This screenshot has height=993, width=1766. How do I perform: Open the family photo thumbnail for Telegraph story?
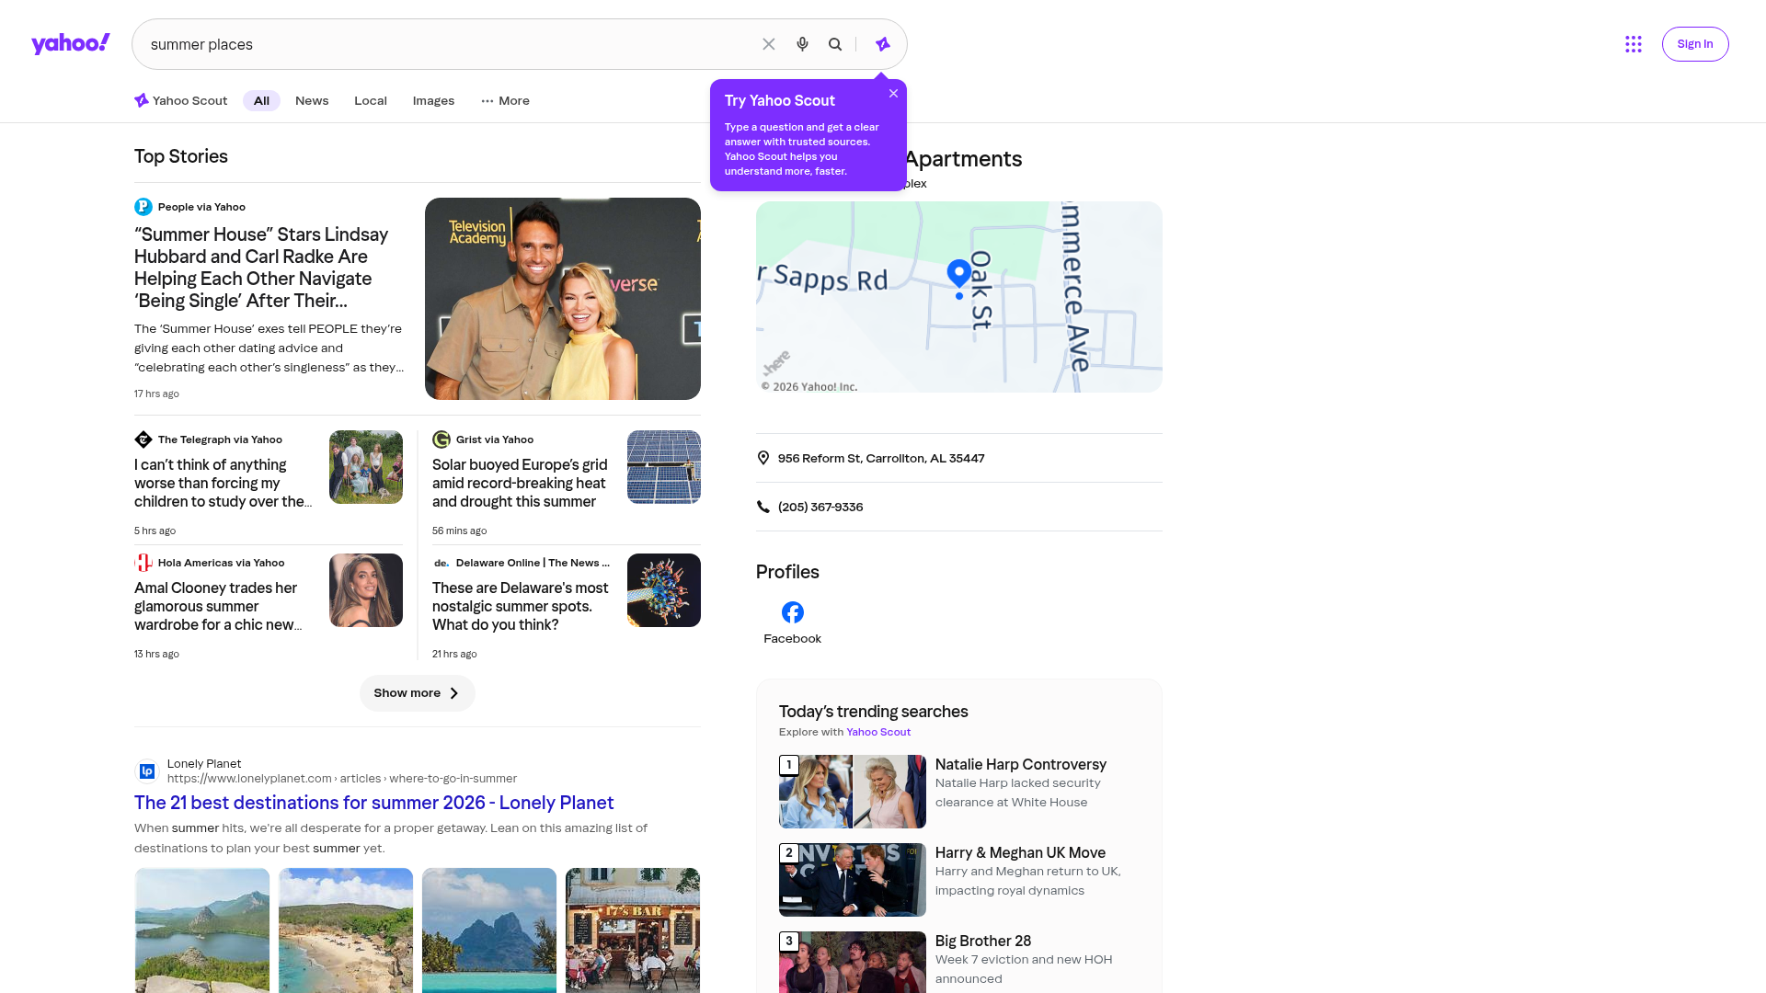(366, 467)
